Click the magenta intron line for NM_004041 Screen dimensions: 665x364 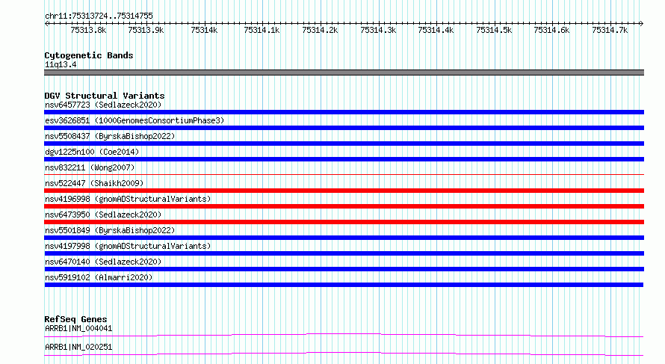tap(344, 335)
